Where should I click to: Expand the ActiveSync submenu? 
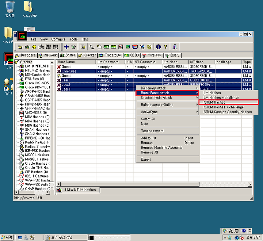click(x=168, y=112)
